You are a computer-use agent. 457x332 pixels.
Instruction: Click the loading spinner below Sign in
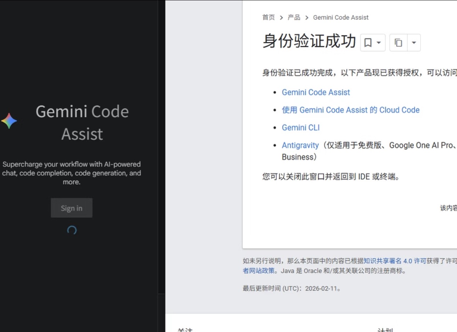click(72, 231)
